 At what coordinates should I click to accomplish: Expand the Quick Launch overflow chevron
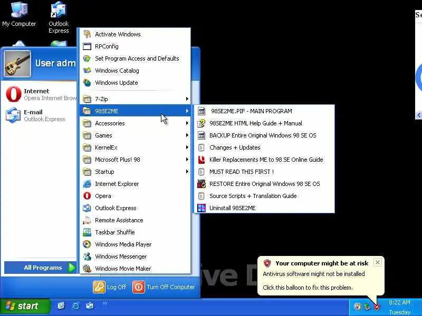[x=104, y=303]
